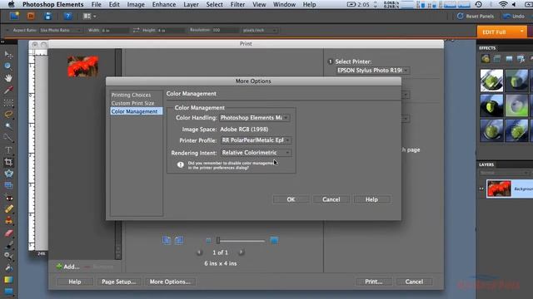Click the Layer Styles icon in Effects
The width and height of the screenshot is (533, 299).
pos(497,59)
